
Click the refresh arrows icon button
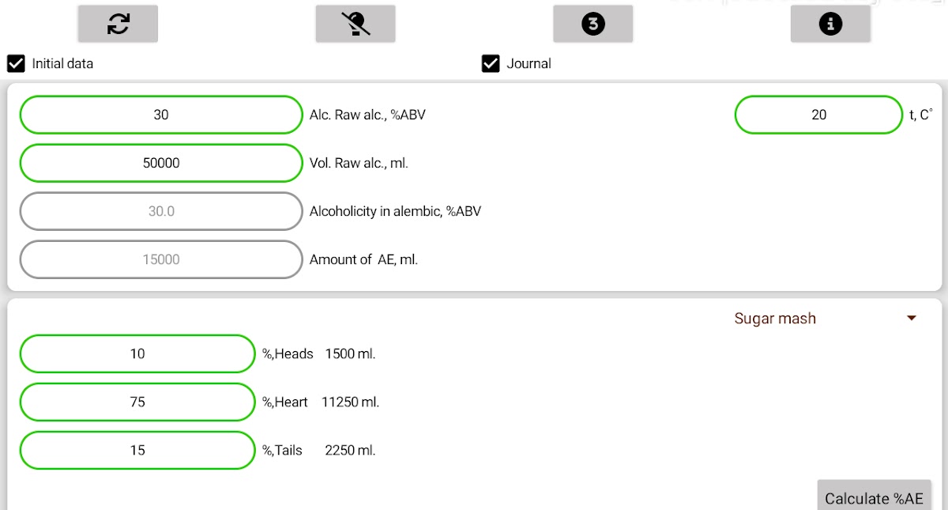point(118,24)
